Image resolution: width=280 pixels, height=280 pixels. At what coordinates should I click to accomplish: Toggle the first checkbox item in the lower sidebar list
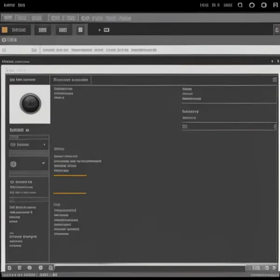12,182
